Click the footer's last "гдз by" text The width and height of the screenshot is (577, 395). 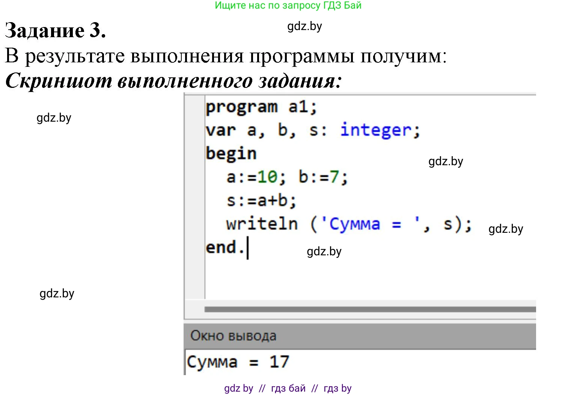click(337, 388)
